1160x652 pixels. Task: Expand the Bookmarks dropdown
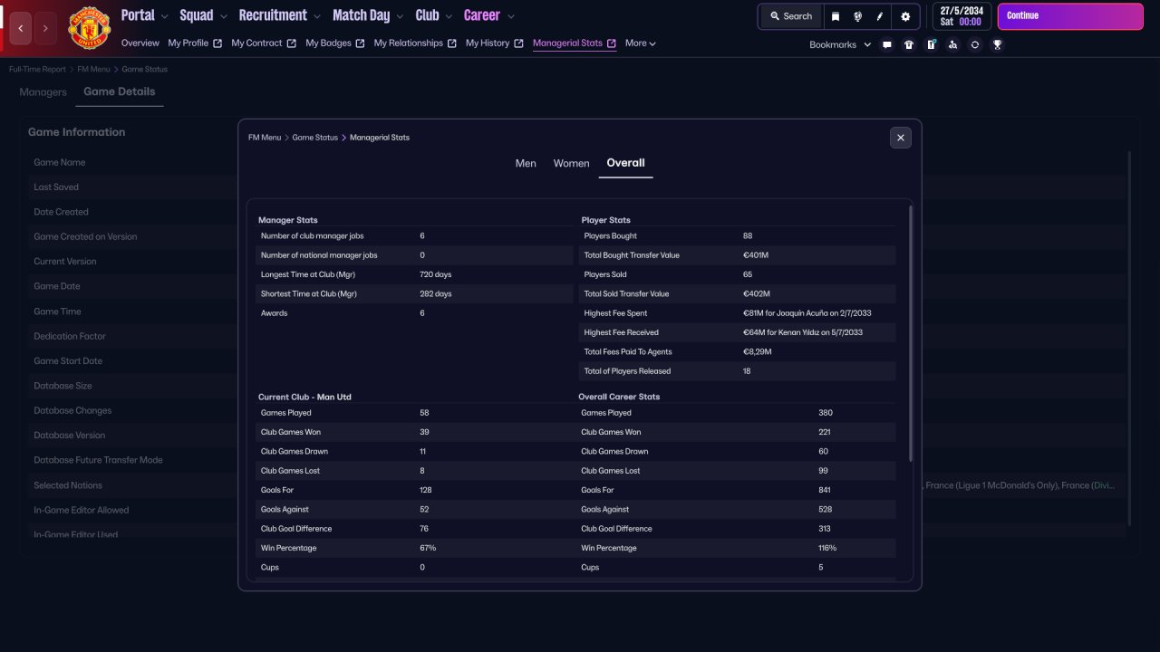pos(867,44)
